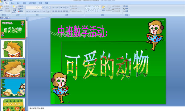Screen dimensions: 185x111
Task: Select the Arrange (排列) icon
Action: [x=103, y=8]
